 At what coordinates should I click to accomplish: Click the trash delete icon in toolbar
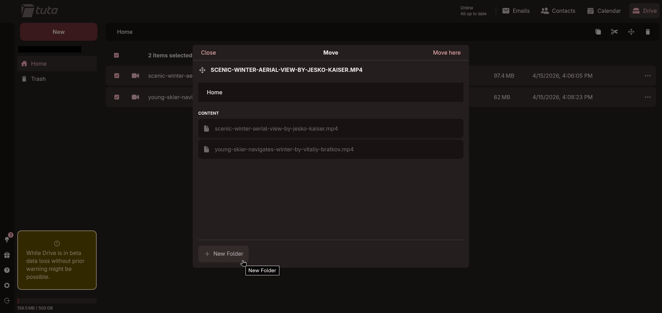point(648,32)
